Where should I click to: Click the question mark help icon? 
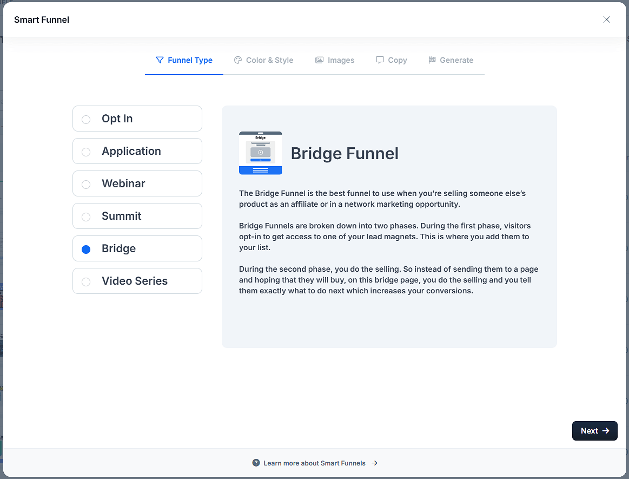256,463
